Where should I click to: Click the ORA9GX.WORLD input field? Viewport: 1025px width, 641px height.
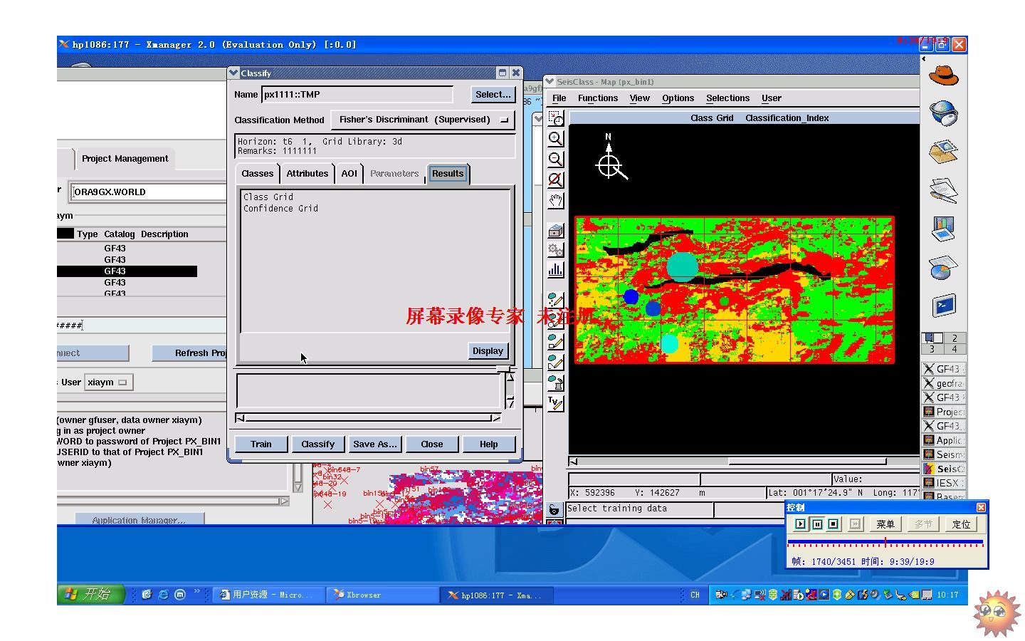tap(148, 192)
